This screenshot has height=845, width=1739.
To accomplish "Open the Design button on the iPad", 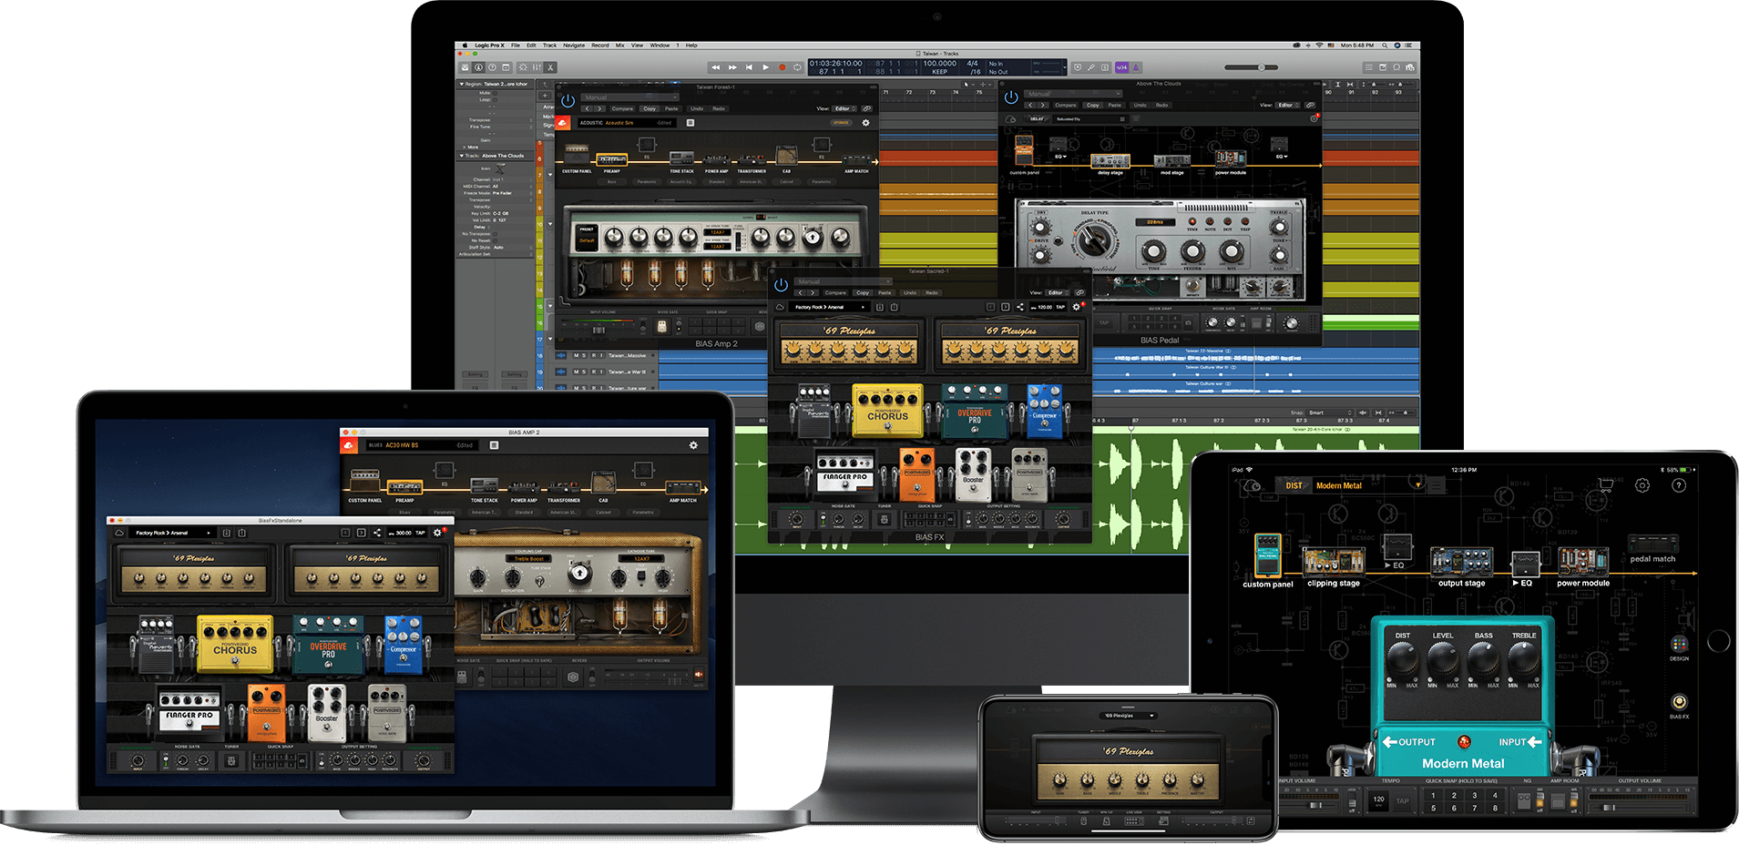I will pos(1679,647).
